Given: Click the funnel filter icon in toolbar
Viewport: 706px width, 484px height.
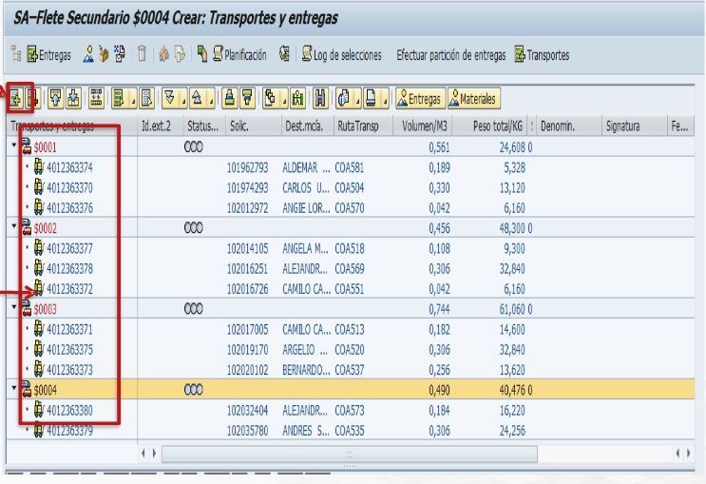Looking at the screenshot, I should point(246,98).
